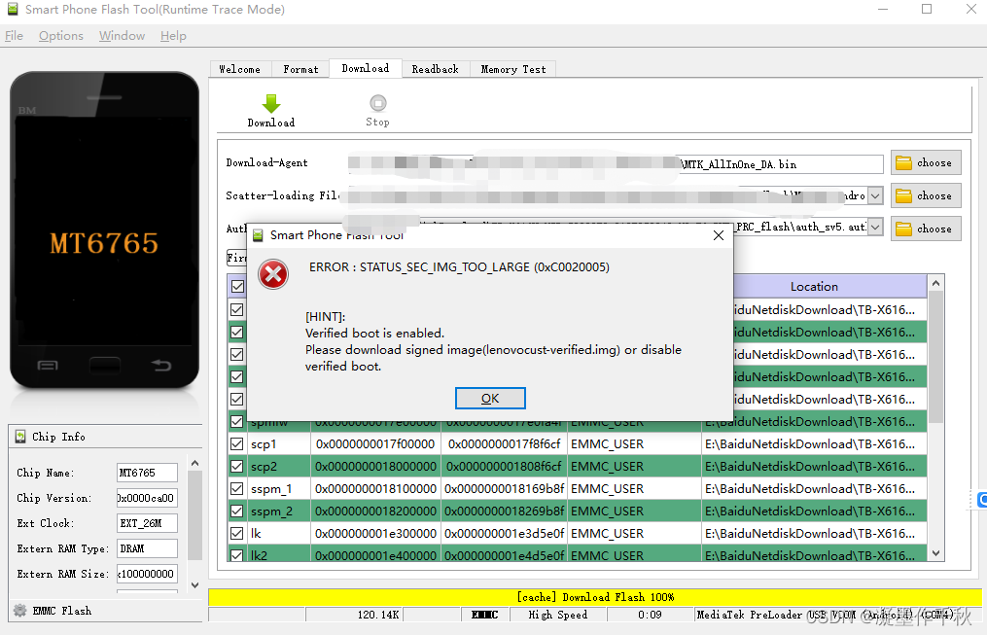Click the Extern RAM Type field
This screenshot has width=987, height=635.
pos(147,548)
